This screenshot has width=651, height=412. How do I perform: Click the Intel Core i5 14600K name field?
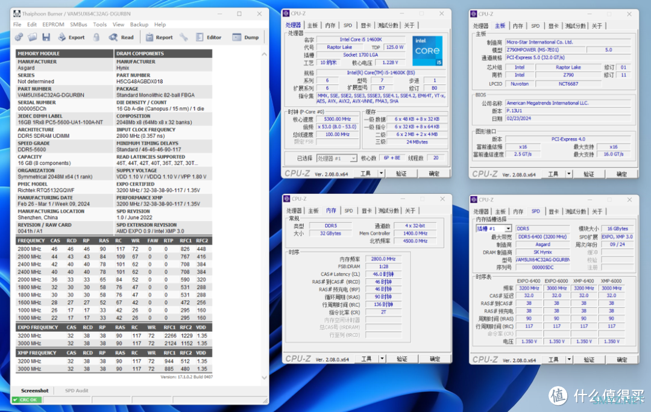(x=361, y=39)
